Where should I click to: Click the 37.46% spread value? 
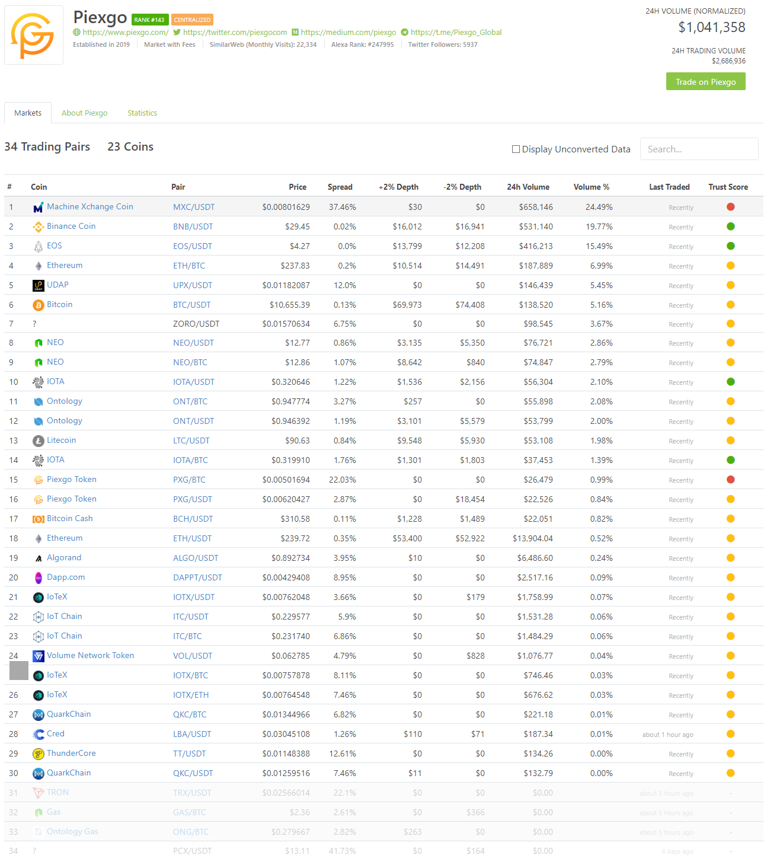pos(343,208)
